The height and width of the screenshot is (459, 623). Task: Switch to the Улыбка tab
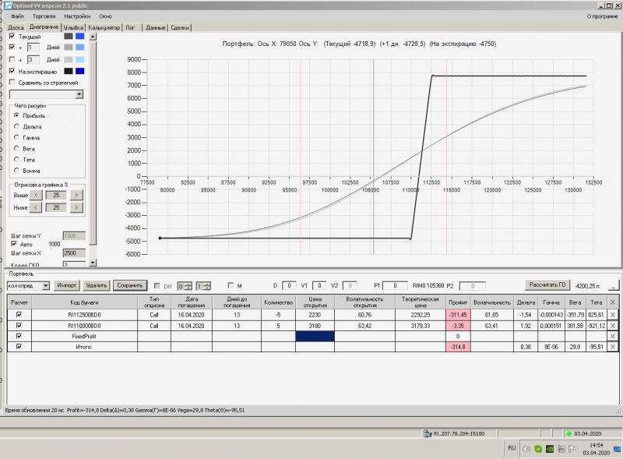click(73, 27)
